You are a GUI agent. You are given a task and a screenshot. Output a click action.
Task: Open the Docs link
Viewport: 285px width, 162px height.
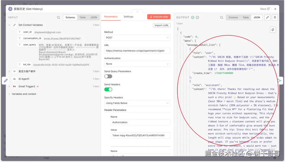265,9
